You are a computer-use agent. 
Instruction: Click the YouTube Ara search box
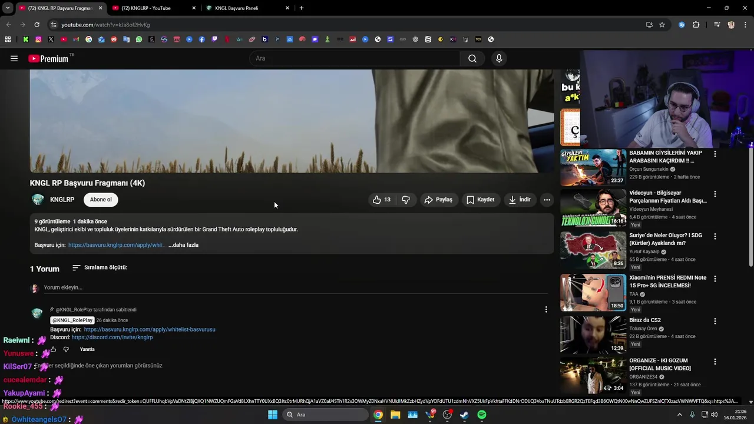[355, 58]
